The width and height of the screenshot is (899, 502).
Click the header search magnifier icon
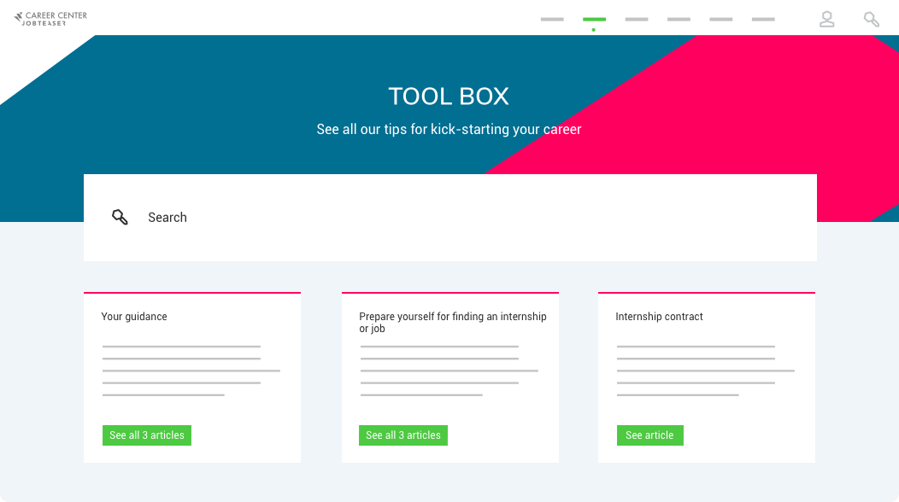coord(872,20)
